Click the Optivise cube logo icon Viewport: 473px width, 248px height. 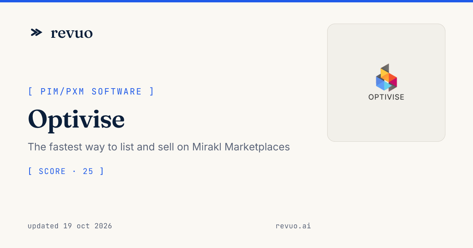coord(386,78)
